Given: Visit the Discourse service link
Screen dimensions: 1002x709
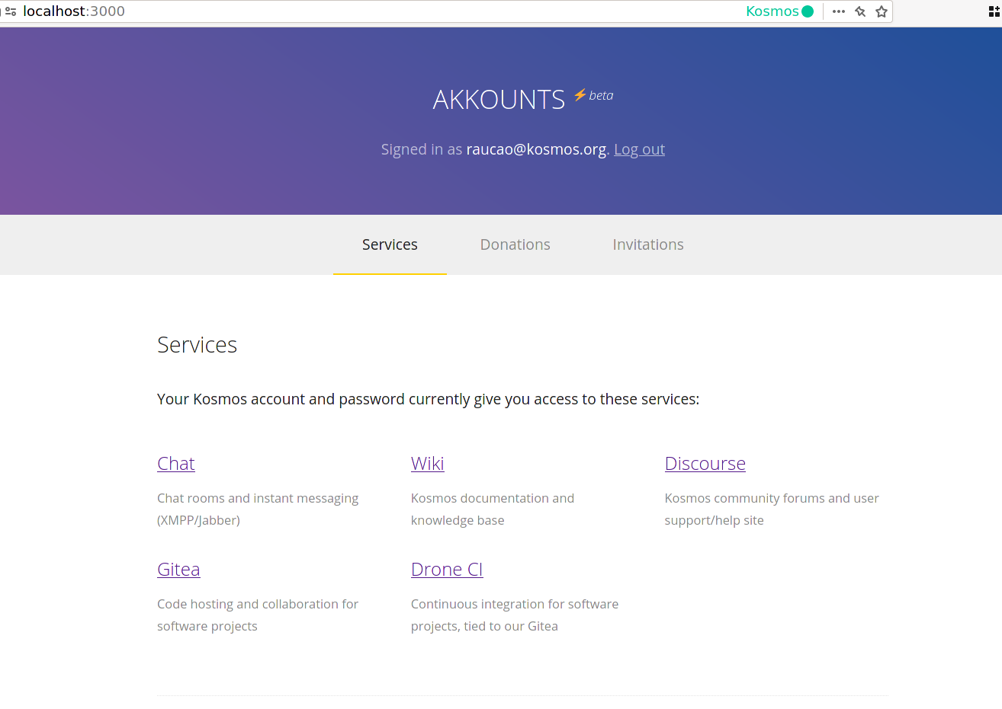Looking at the screenshot, I should 705,464.
